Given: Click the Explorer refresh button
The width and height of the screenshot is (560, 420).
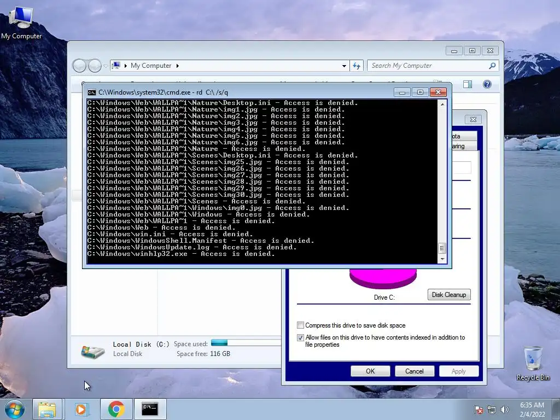Looking at the screenshot, I should pyautogui.click(x=357, y=66).
